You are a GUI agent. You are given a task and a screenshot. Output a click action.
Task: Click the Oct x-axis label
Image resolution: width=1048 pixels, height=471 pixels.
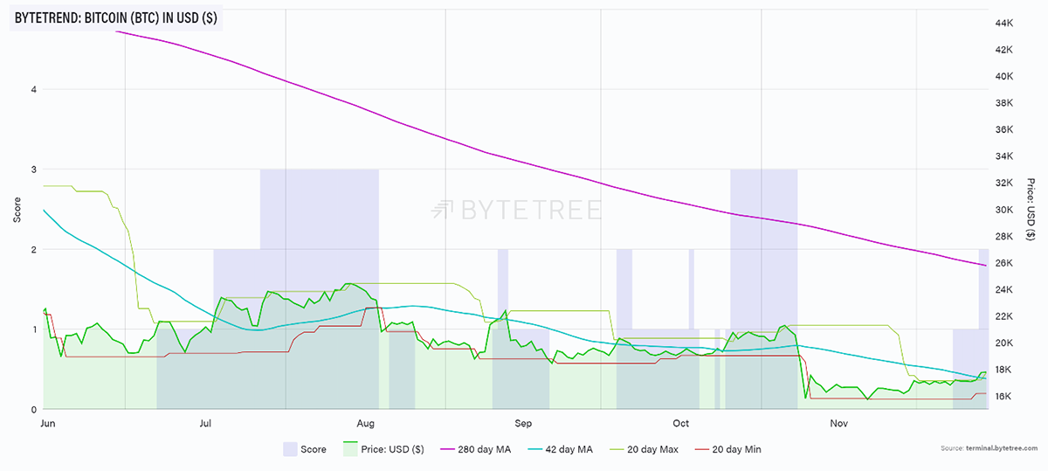coord(680,424)
